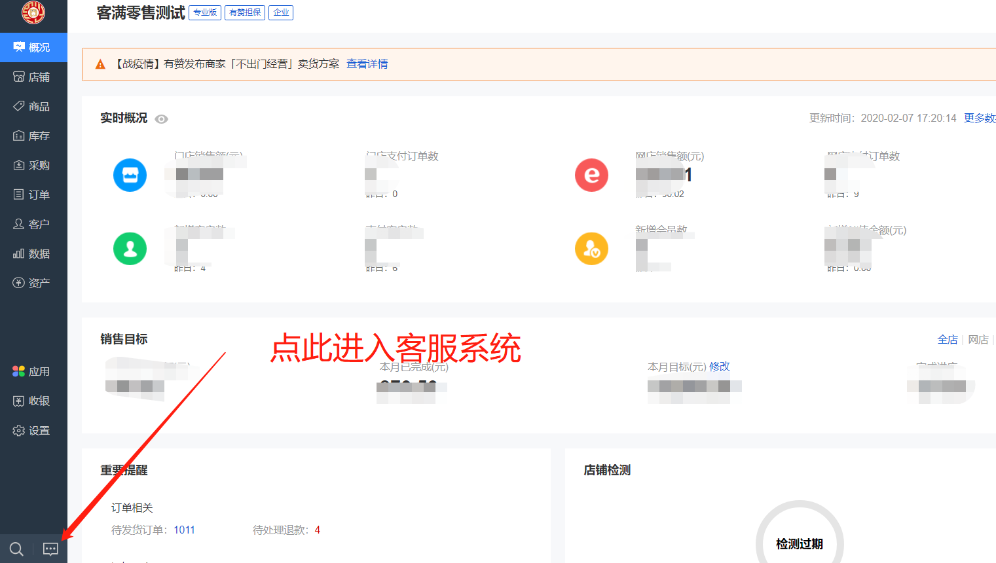Open the 商品 products menu

click(x=33, y=106)
